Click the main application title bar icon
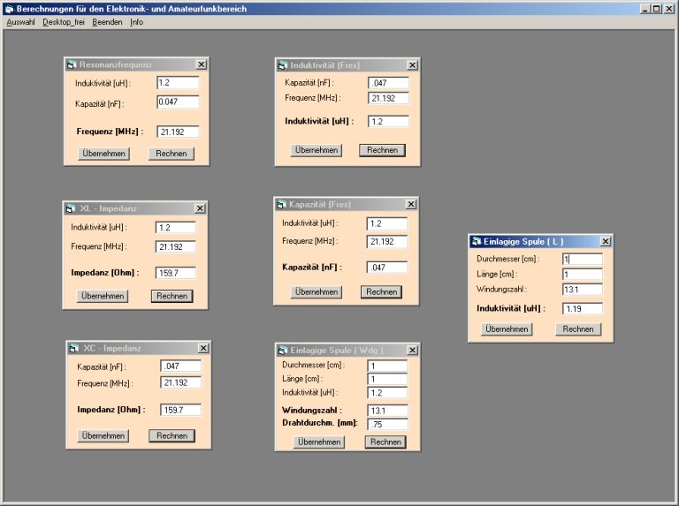This screenshot has height=506, width=679. 10,9
